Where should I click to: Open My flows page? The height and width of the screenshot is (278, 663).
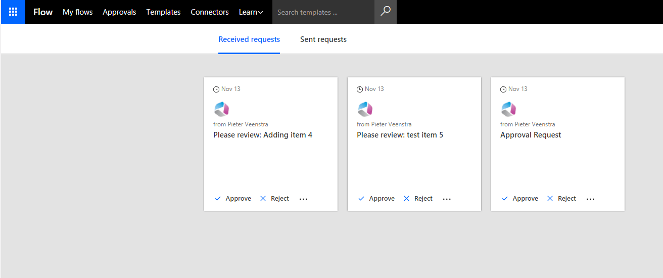pyautogui.click(x=78, y=12)
